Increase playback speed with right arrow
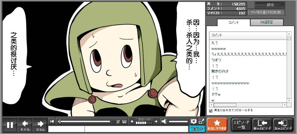297x134 pixels. tap(156, 121)
